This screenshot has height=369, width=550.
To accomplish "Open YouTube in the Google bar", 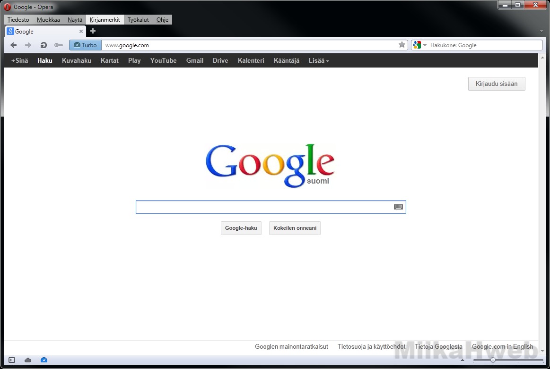I will click(x=164, y=60).
